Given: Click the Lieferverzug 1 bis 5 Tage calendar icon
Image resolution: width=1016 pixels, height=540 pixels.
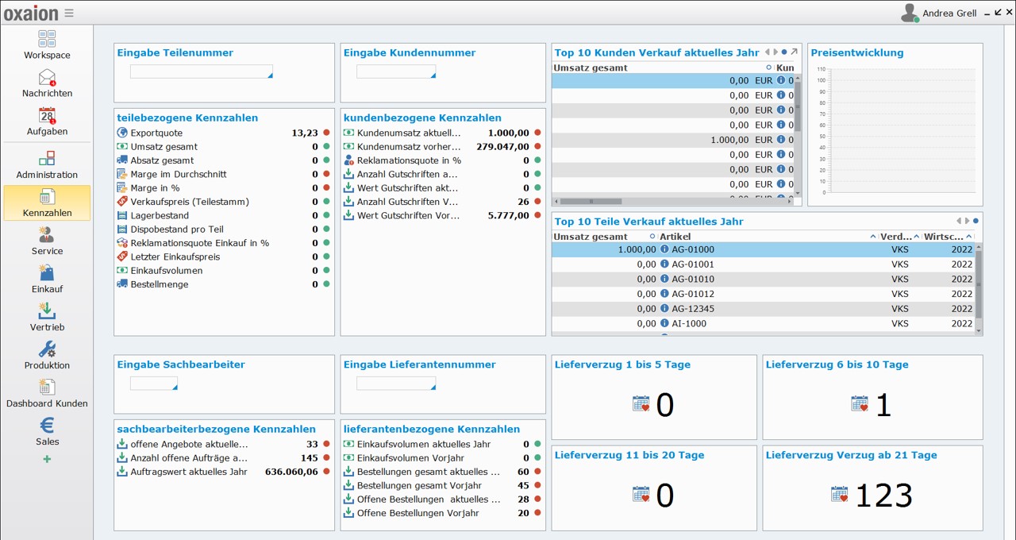Looking at the screenshot, I should pyautogui.click(x=641, y=404).
